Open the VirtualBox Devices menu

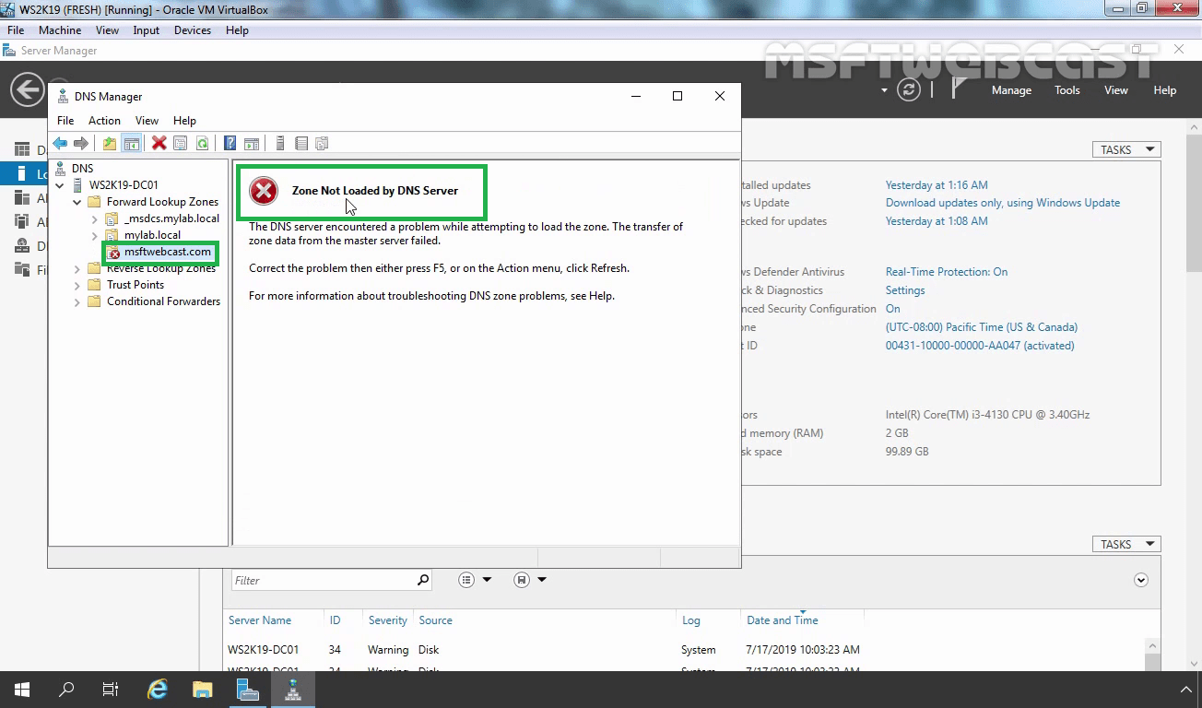pos(193,30)
